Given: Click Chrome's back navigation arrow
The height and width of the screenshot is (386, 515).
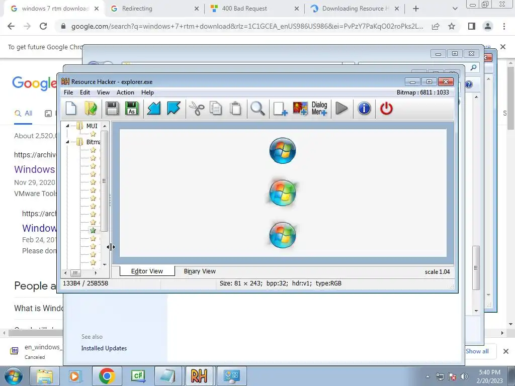Looking at the screenshot, I should [11, 26].
